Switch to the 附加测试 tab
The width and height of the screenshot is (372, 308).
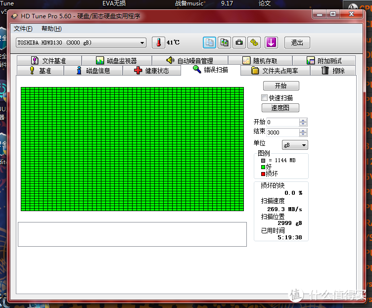point(324,61)
